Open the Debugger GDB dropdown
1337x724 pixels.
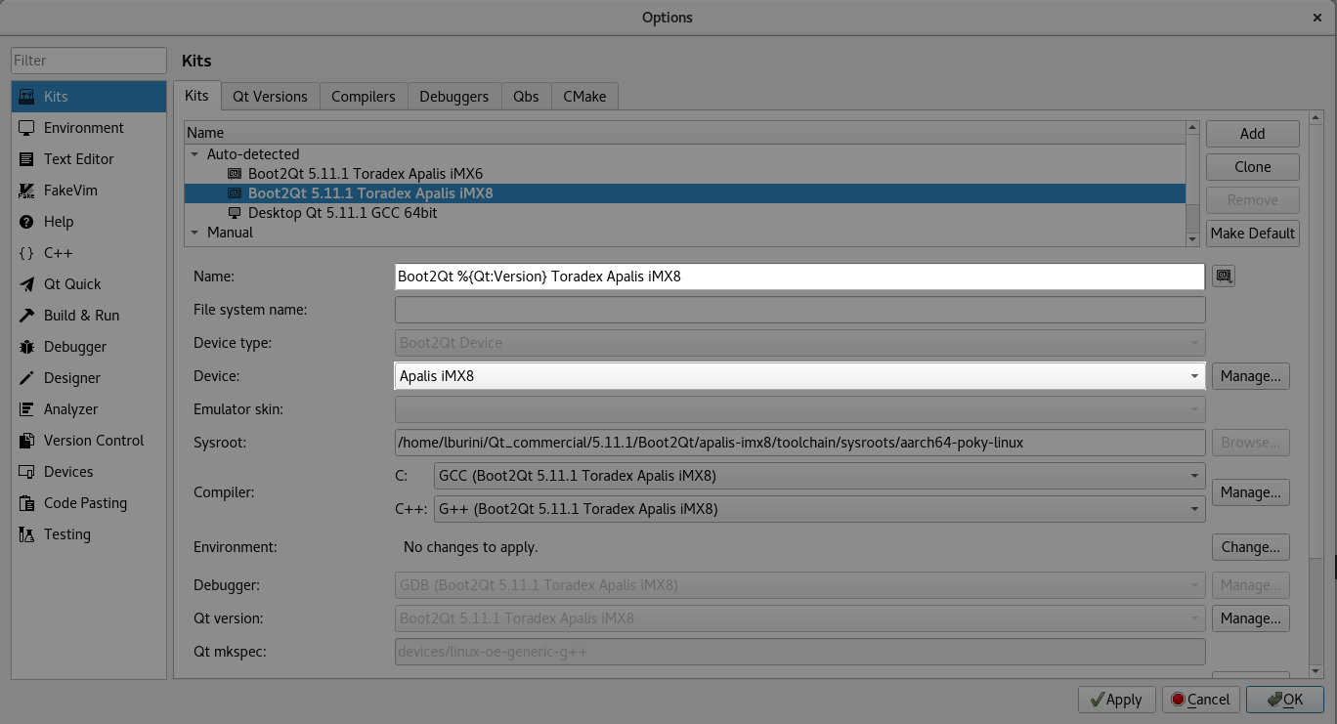click(x=799, y=585)
